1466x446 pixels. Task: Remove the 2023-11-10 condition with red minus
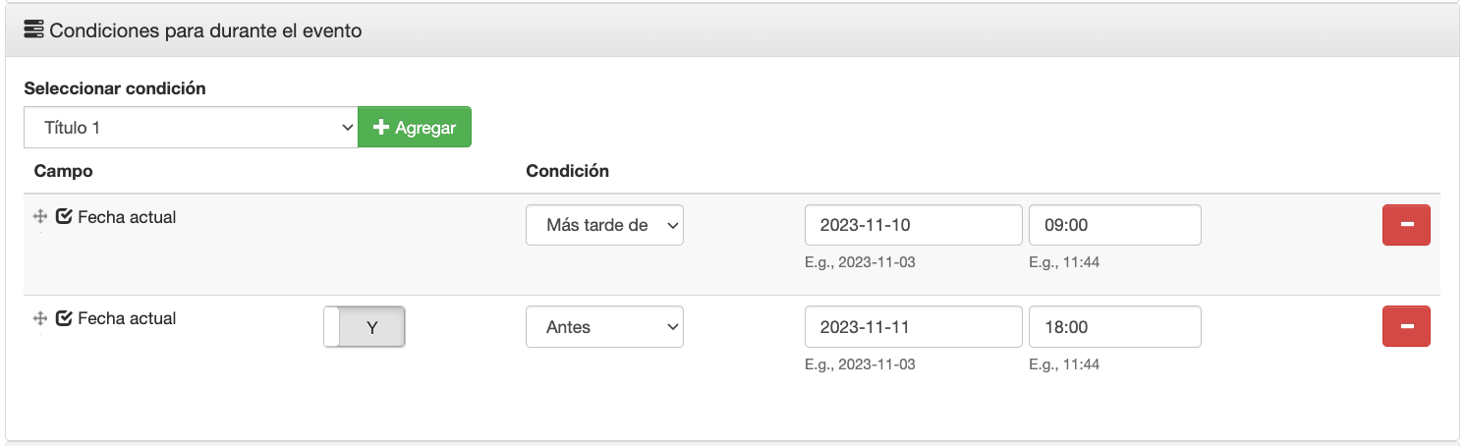coord(1406,225)
